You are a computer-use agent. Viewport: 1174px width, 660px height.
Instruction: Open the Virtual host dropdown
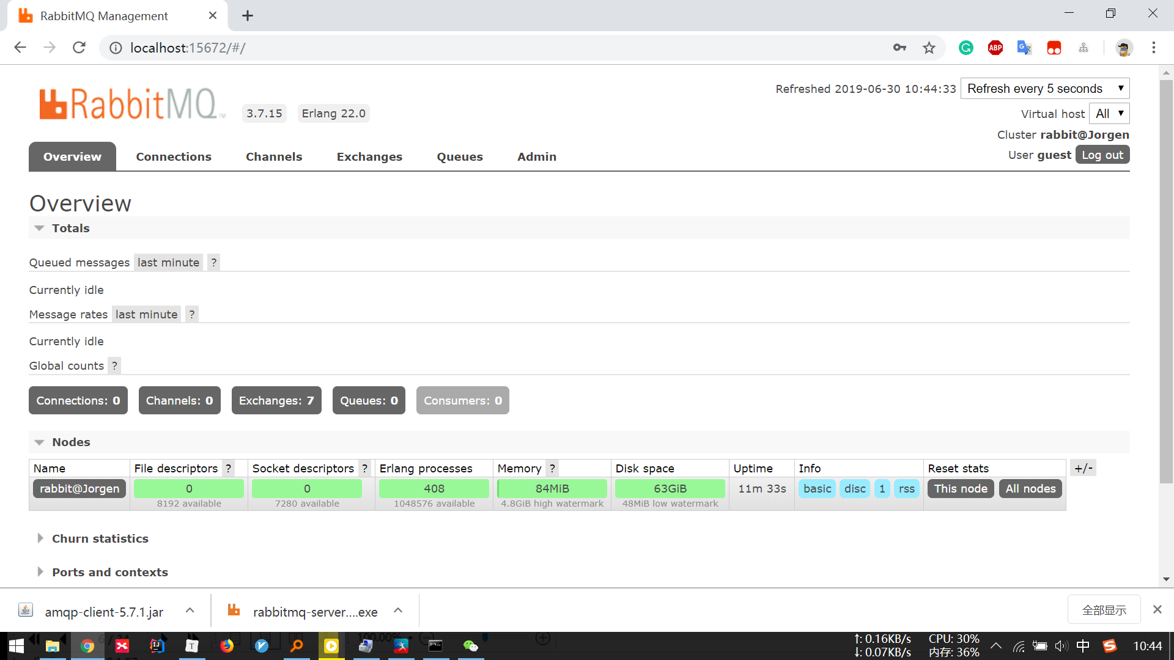click(1109, 114)
